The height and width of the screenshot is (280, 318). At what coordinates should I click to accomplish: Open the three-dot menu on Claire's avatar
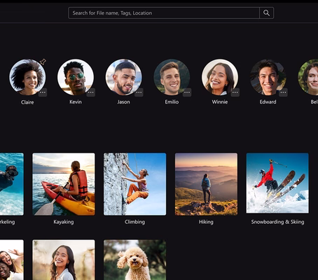tap(43, 92)
